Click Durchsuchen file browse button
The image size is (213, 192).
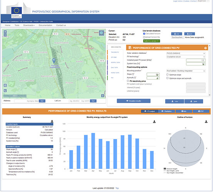(178, 37)
